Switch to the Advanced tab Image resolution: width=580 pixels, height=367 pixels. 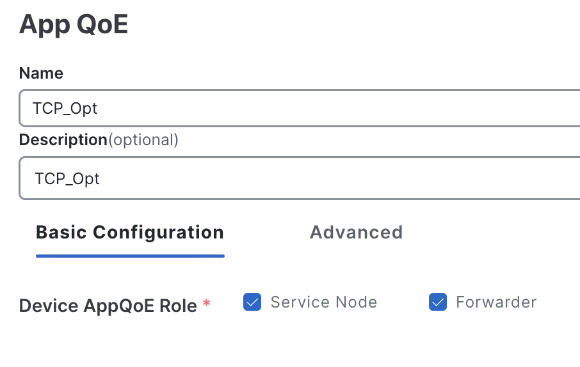click(356, 232)
